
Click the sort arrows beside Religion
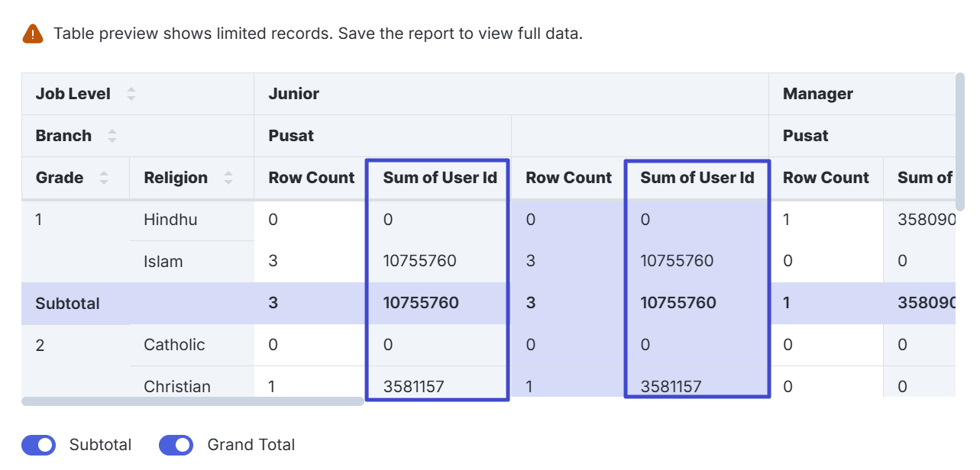[228, 178]
